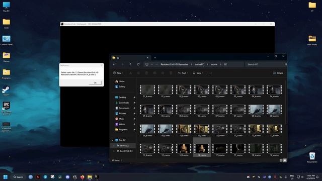Viewport: 322px width, 181px height.
Task: Delete the selected file with trash icon
Action: tap(171, 73)
